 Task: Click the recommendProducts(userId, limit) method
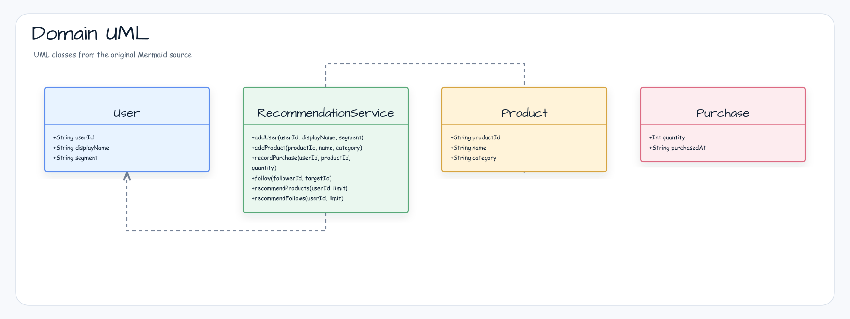click(x=299, y=188)
